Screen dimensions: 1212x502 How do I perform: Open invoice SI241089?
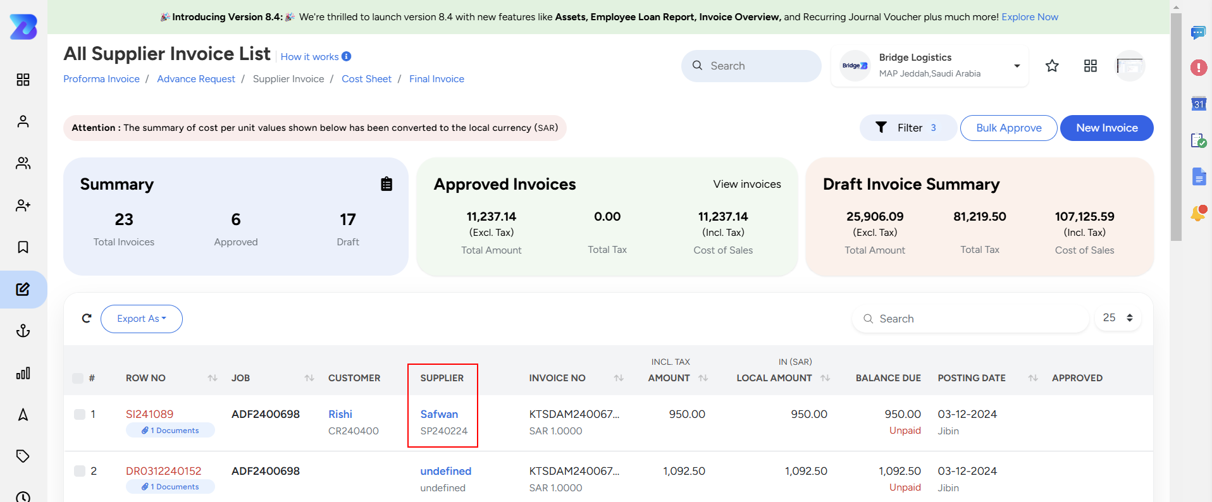click(x=149, y=414)
